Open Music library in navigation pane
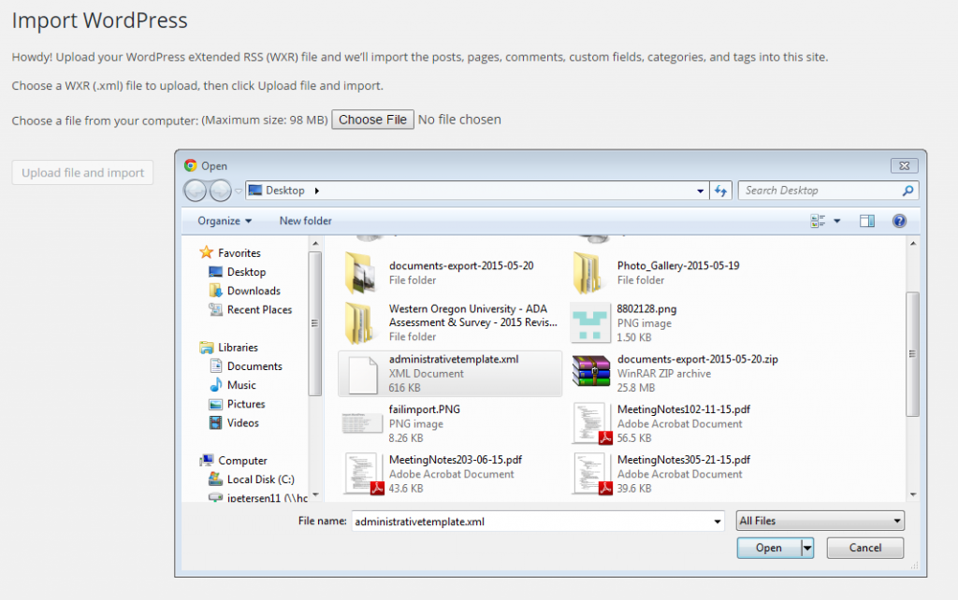The width and height of the screenshot is (958, 600). tap(241, 385)
